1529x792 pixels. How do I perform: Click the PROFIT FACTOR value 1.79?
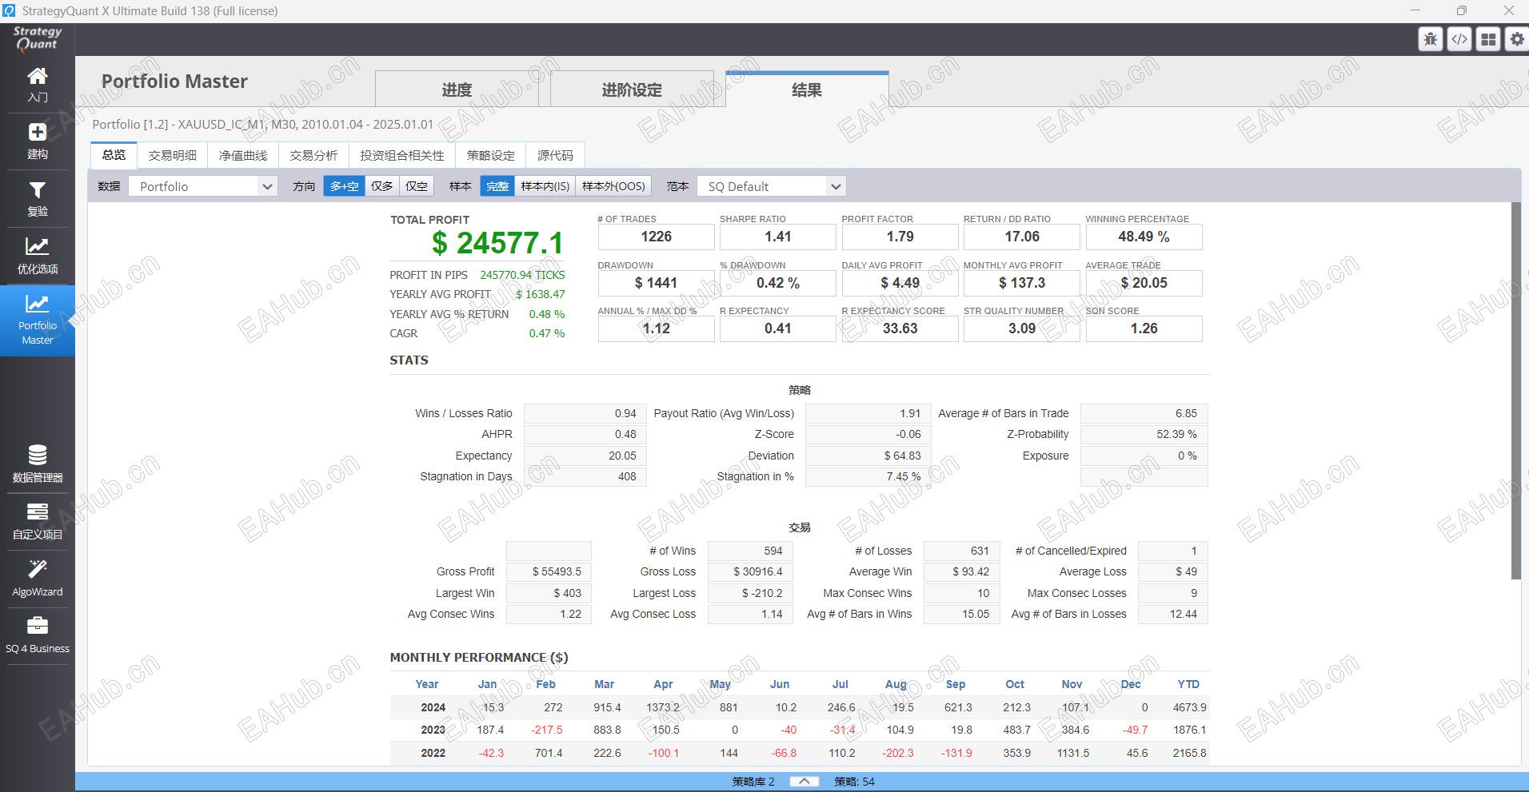click(x=900, y=237)
